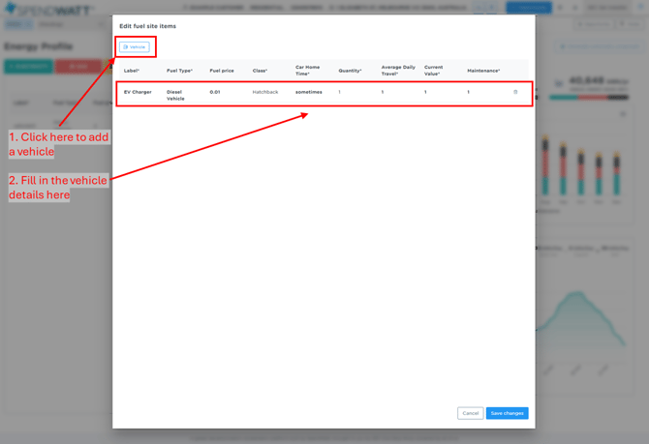Click the Vehicle button to add a vehicle

135,46
